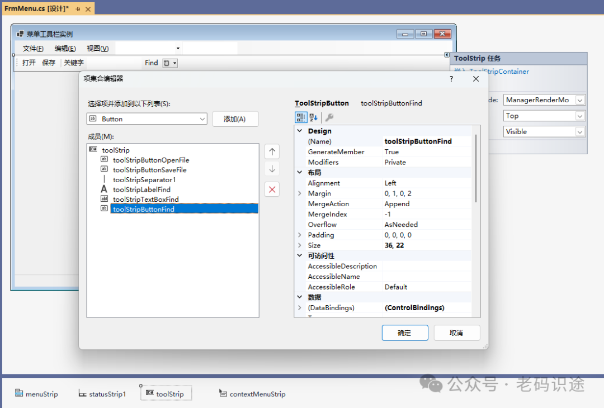604x408 pixels.
Task: Open the 文件(F) menu on form
Action: [33, 49]
